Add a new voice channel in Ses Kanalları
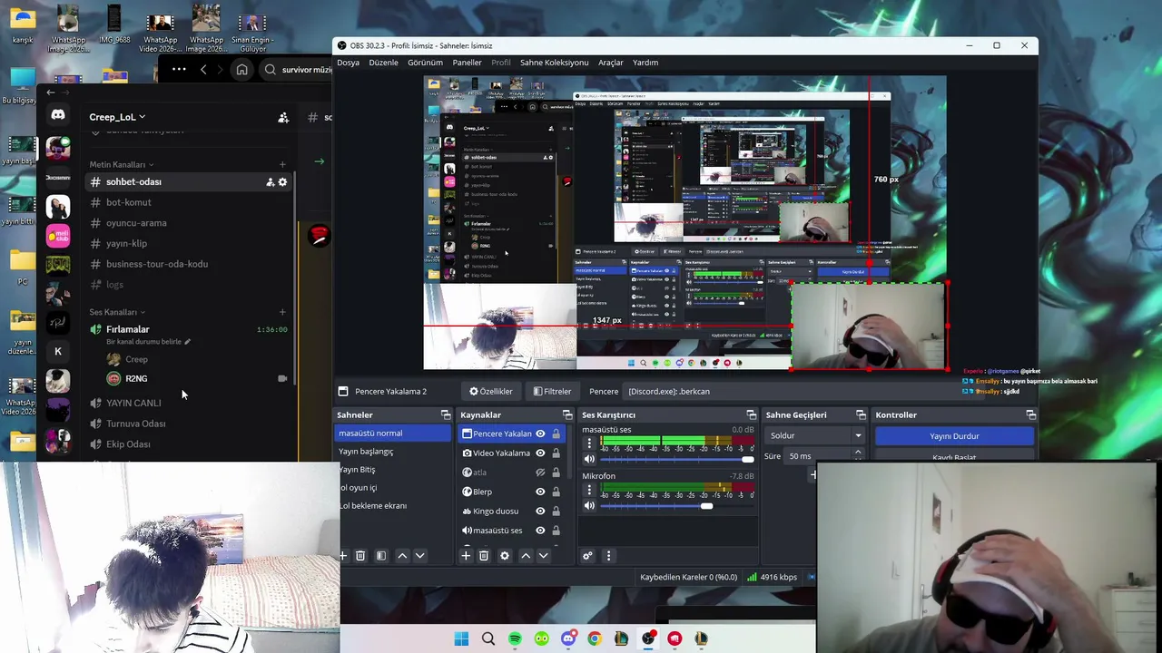The height and width of the screenshot is (653, 1162). pyautogui.click(x=282, y=312)
